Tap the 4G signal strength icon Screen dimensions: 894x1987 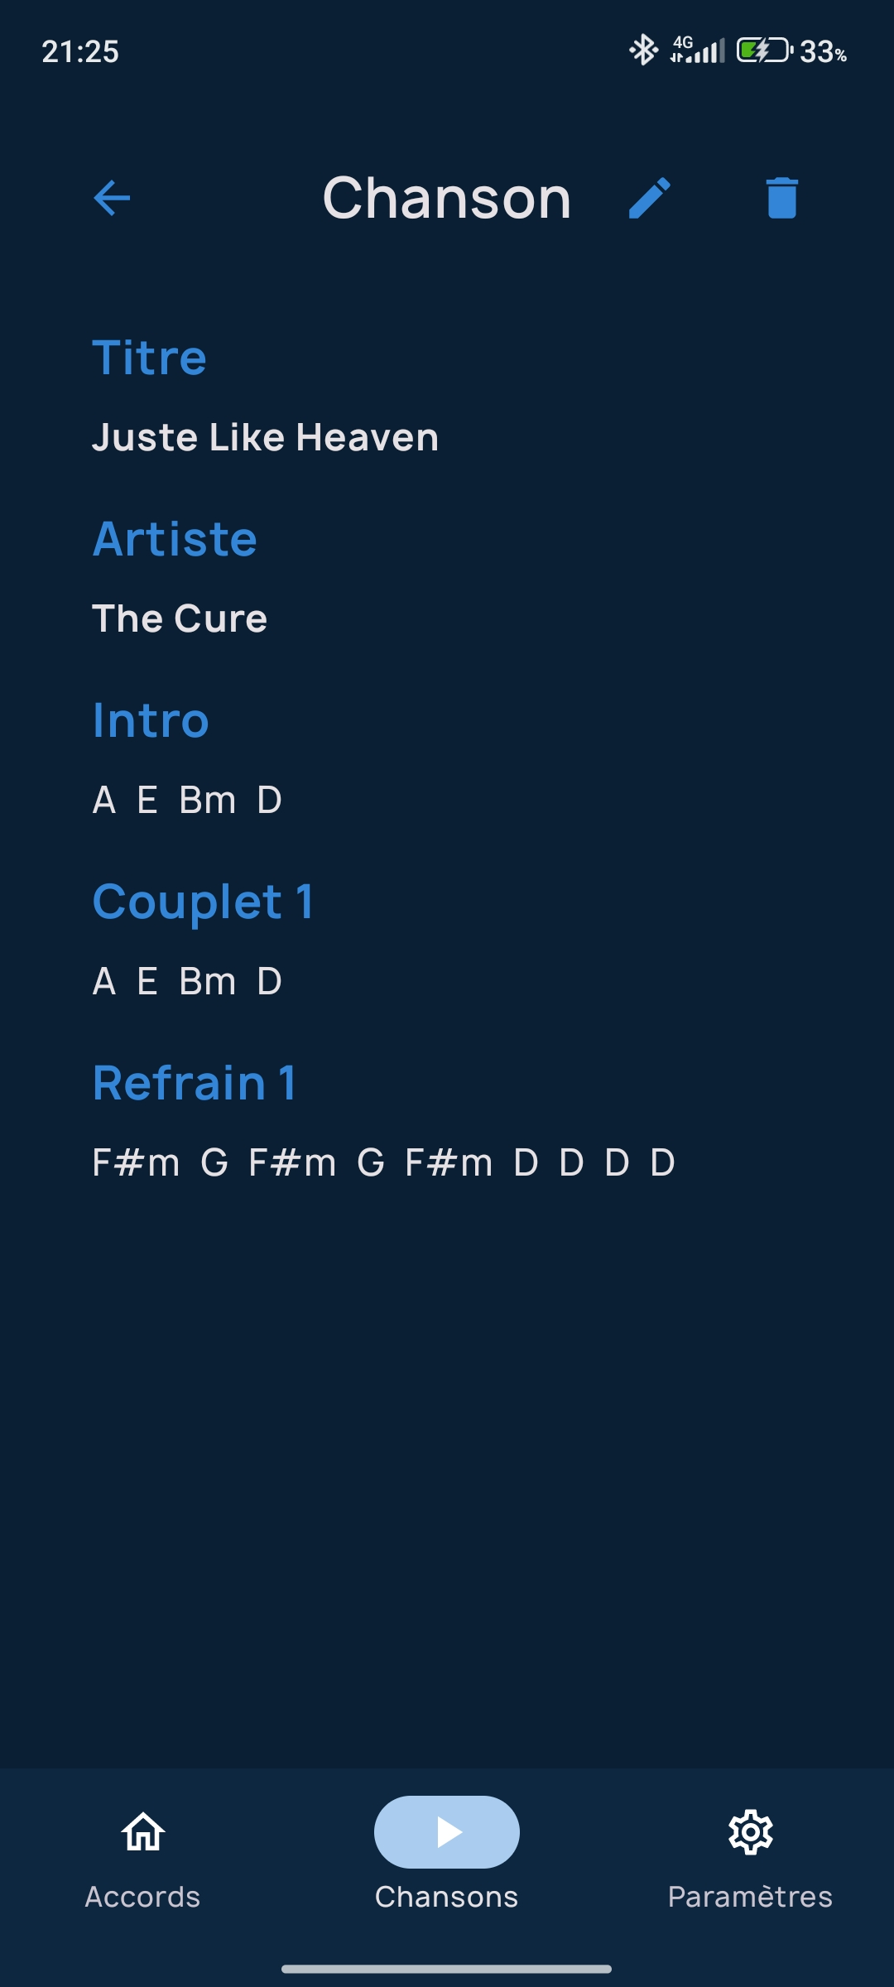point(697,51)
